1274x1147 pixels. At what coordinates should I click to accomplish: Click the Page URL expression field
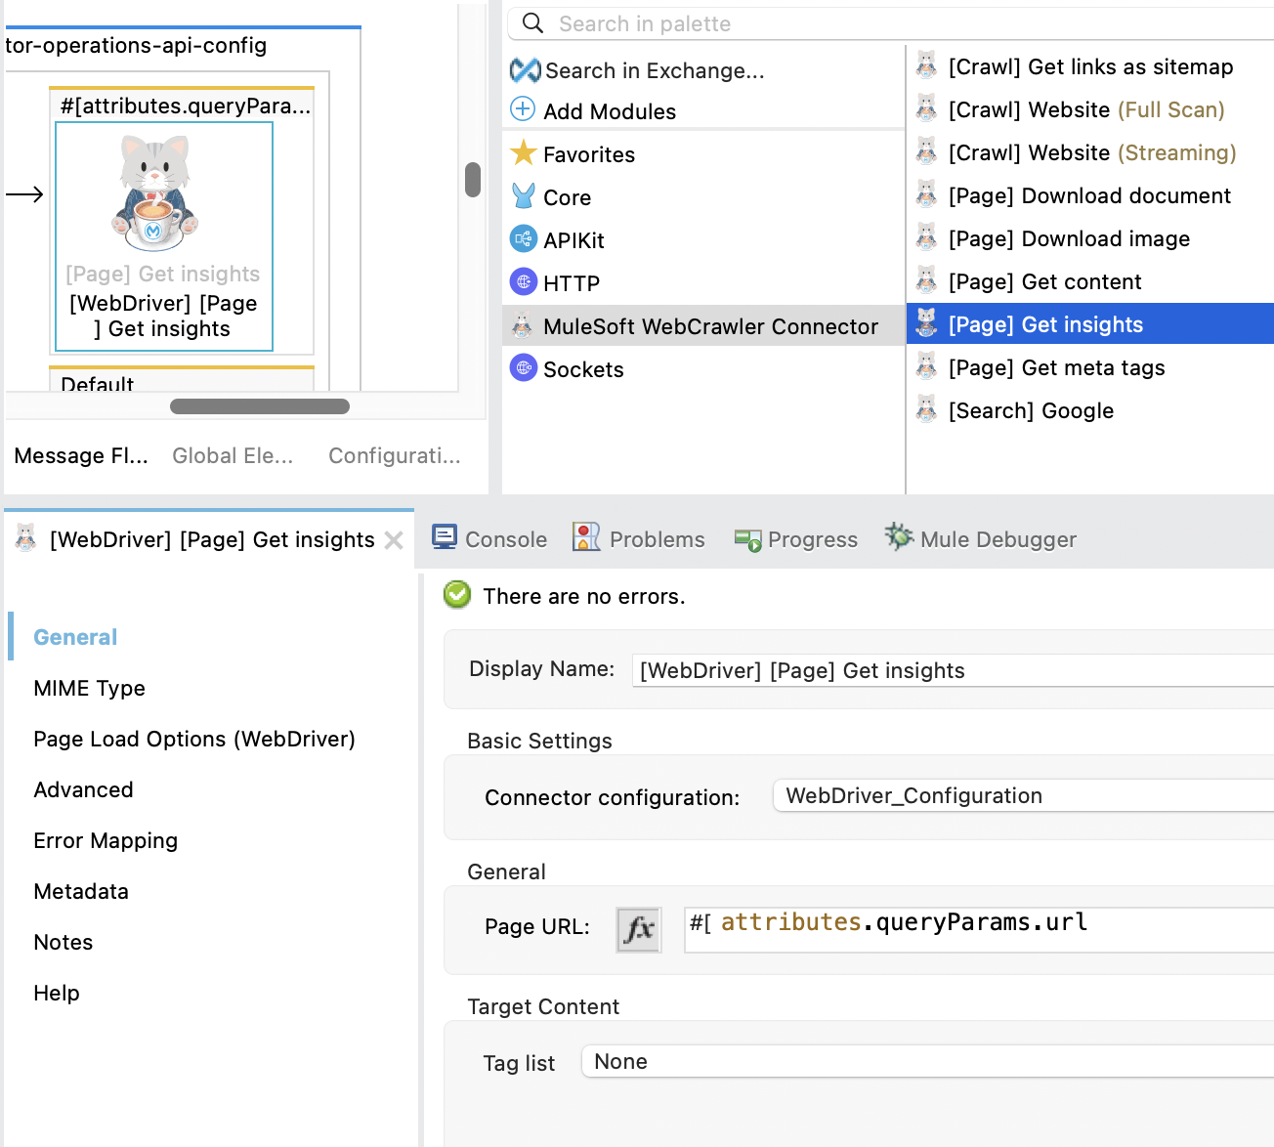point(979,929)
